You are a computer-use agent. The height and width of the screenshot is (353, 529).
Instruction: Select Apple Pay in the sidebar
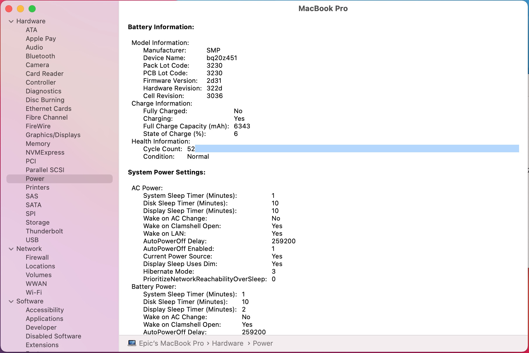click(41, 39)
